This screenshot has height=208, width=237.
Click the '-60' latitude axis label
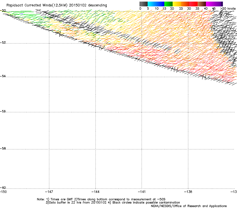coord(3,188)
